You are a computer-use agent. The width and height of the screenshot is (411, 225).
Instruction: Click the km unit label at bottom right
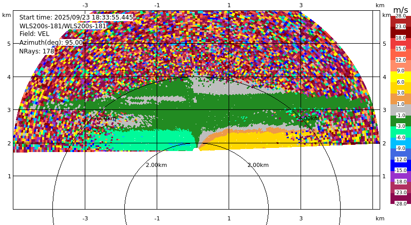click(380, 218)
